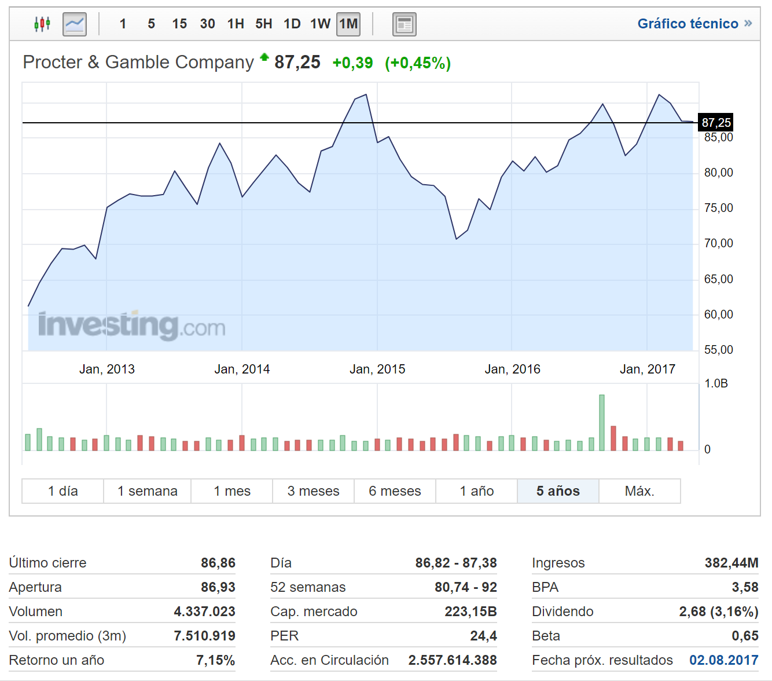Switch to candlestick chart type

coord(42,24)
